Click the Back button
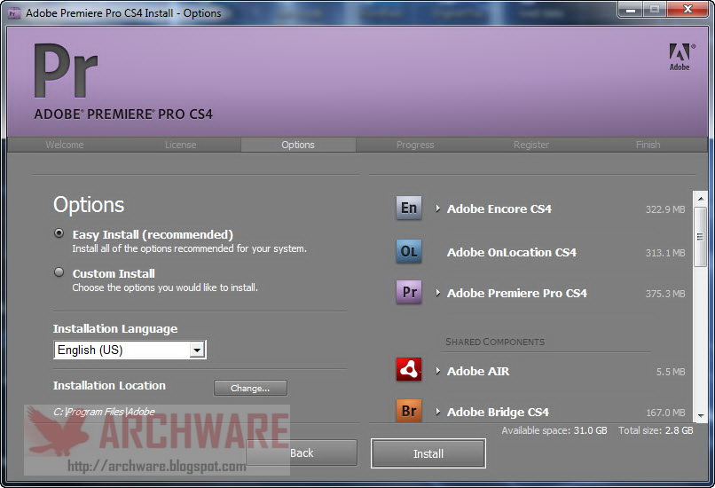Image resolution: width=715 pixels, height=488 pixels. (302, 453)
